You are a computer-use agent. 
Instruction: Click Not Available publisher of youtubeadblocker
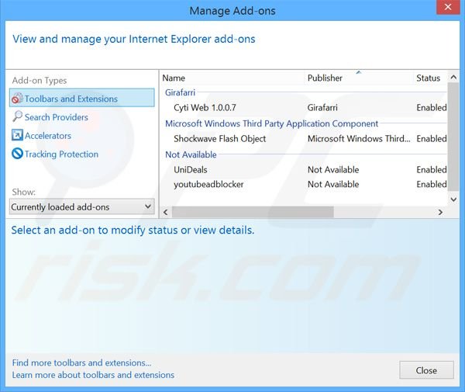pos(333,184)
